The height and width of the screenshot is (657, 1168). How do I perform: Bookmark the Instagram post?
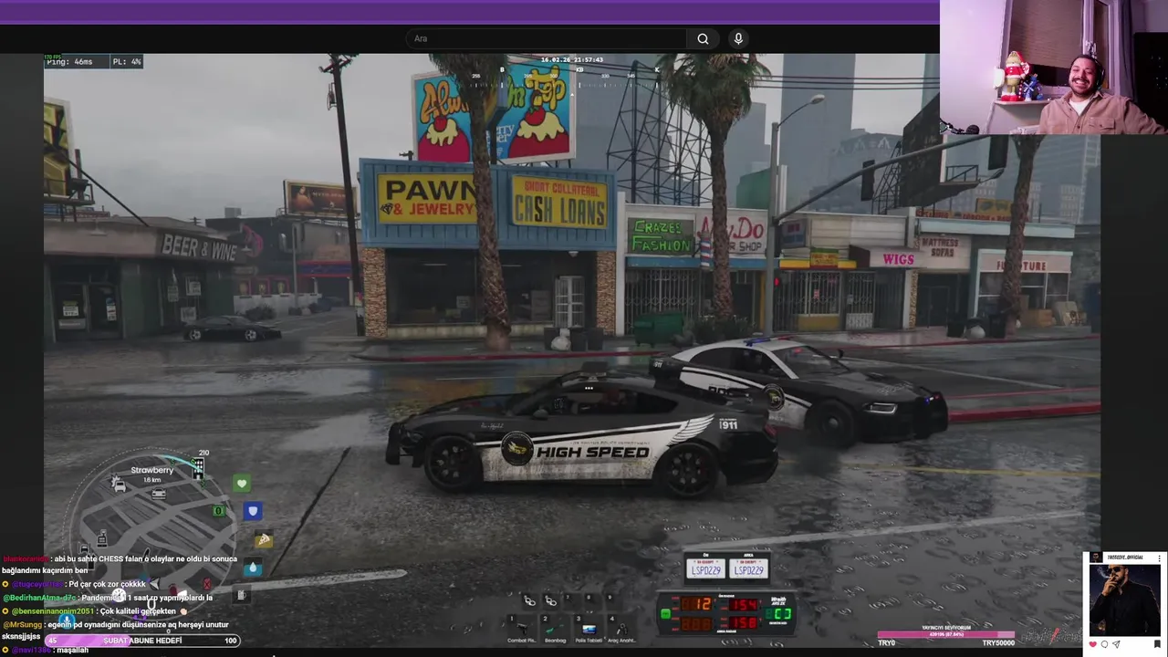(1157, 645)
